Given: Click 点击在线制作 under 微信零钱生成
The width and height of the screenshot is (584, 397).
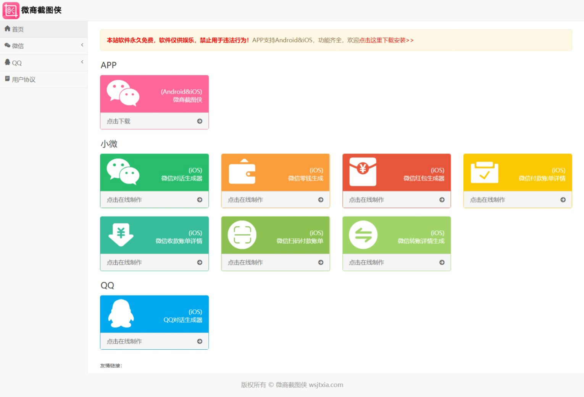Looking at the screenshot, I should click(245, 200).
